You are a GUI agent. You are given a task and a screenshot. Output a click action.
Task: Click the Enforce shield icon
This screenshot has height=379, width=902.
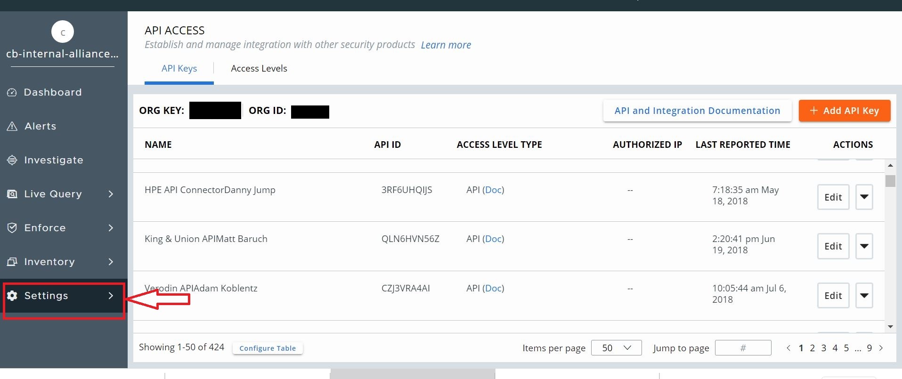[12, 228]
